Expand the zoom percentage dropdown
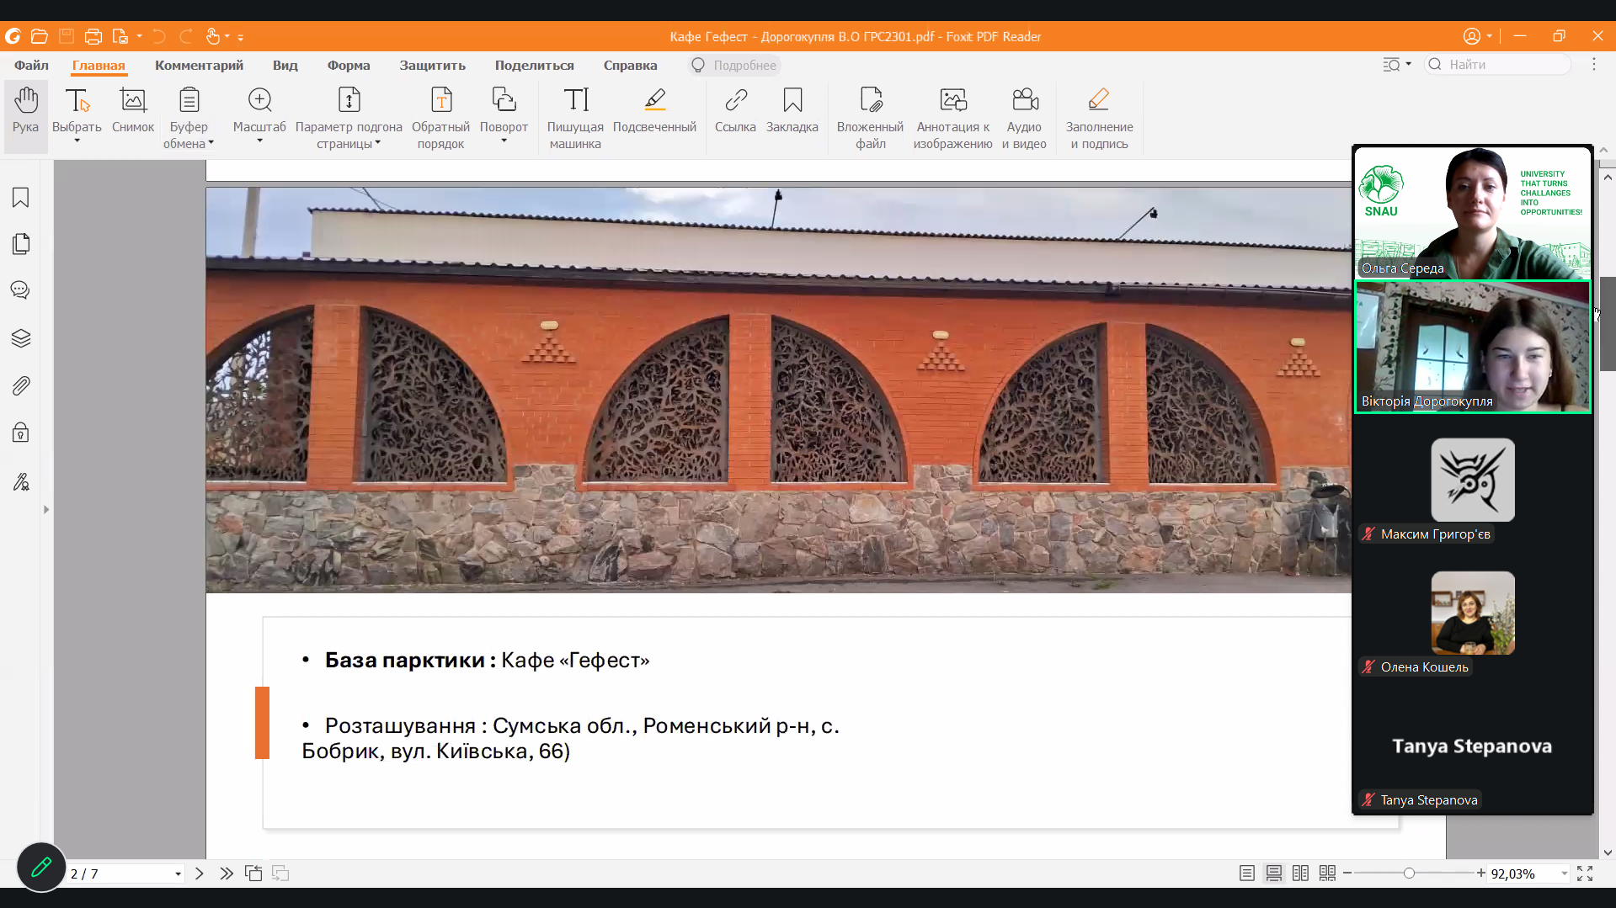Viewport: 1616px width, 908px height. [1564, 873]
